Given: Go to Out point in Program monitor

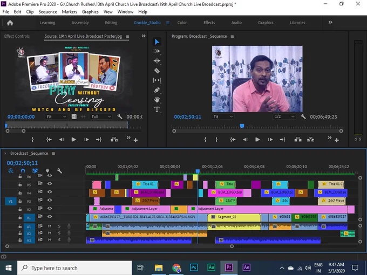Looking at the screenshot, I should pyautogui.click(x=282, y=140).
